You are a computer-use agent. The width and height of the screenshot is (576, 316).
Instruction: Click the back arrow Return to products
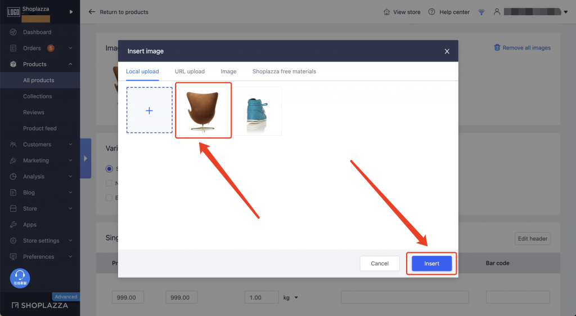[x=92, y=12]
